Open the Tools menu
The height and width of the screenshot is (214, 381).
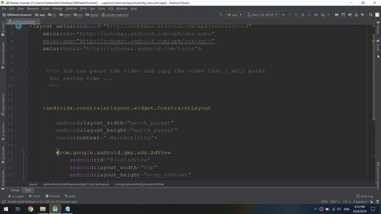pos(102,8)
